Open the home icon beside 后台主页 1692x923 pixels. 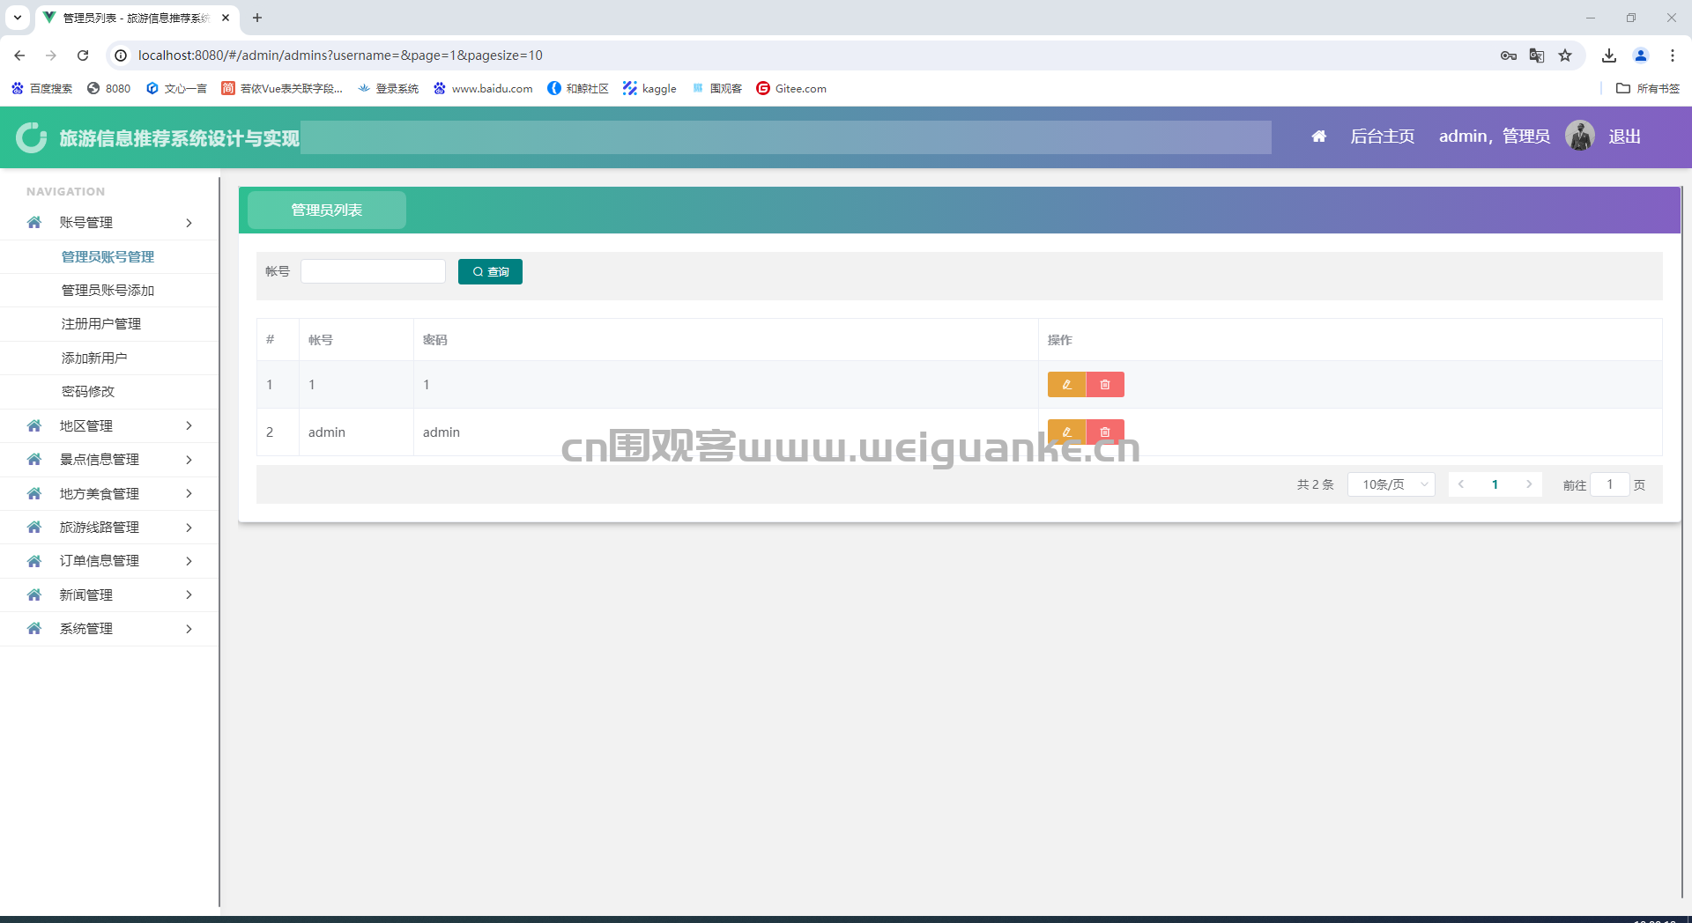(1318, 137)
